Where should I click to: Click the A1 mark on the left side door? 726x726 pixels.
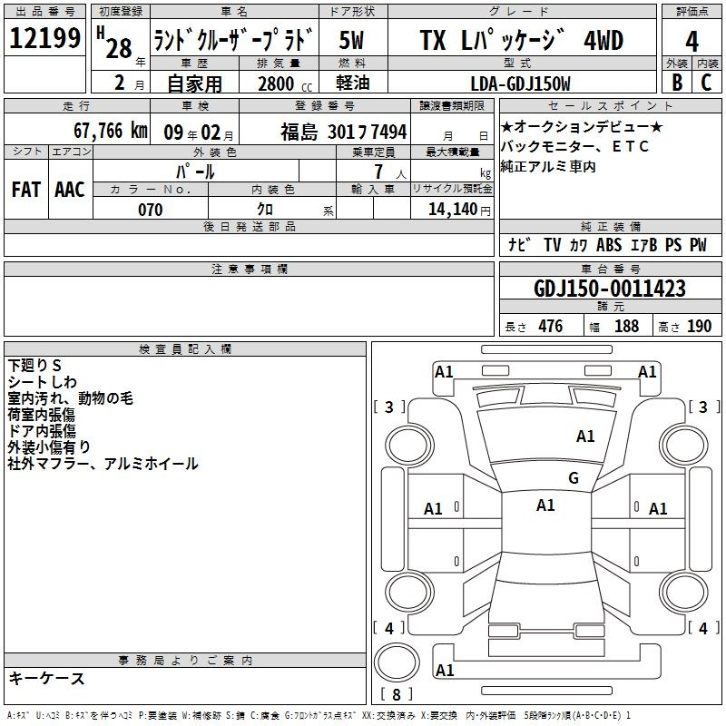434,509
